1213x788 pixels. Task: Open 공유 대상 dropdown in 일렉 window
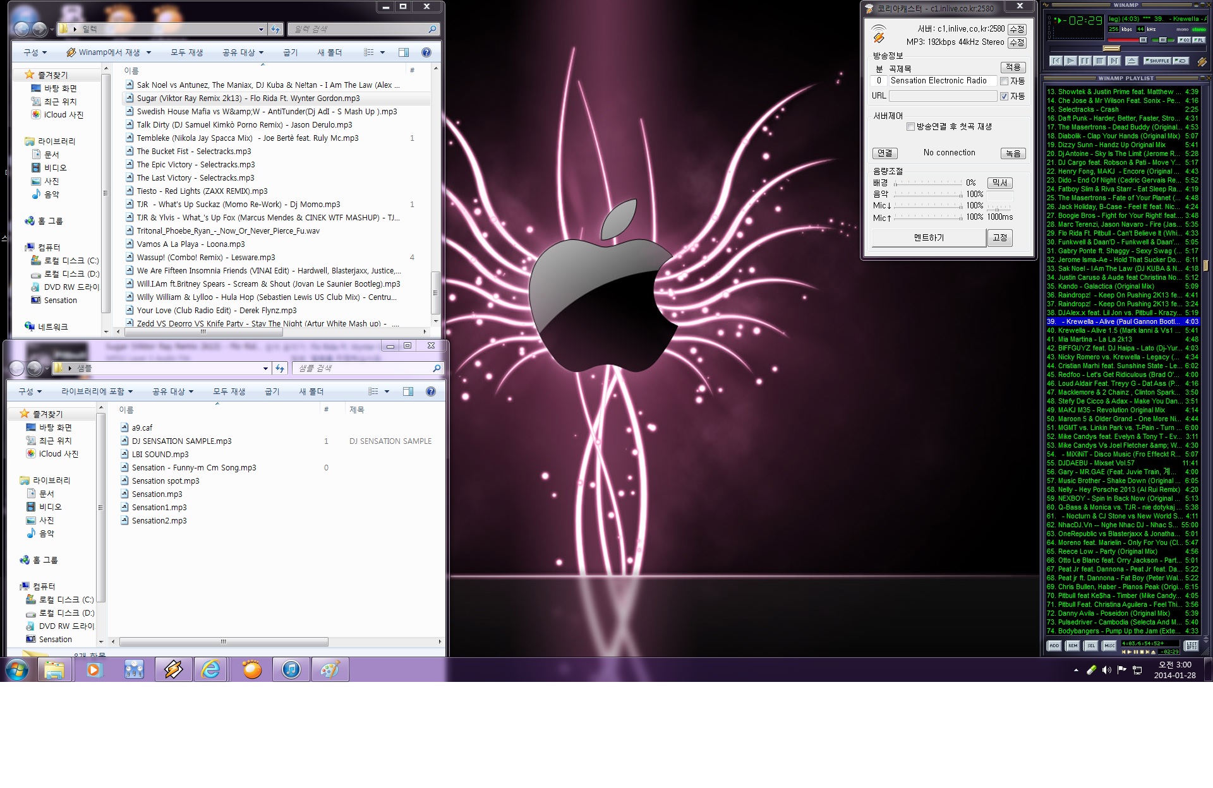click(243, 52)
